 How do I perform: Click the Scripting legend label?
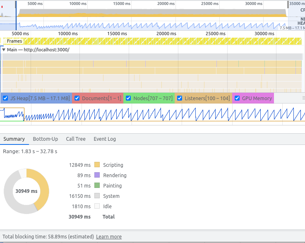(x=113, y=165)
